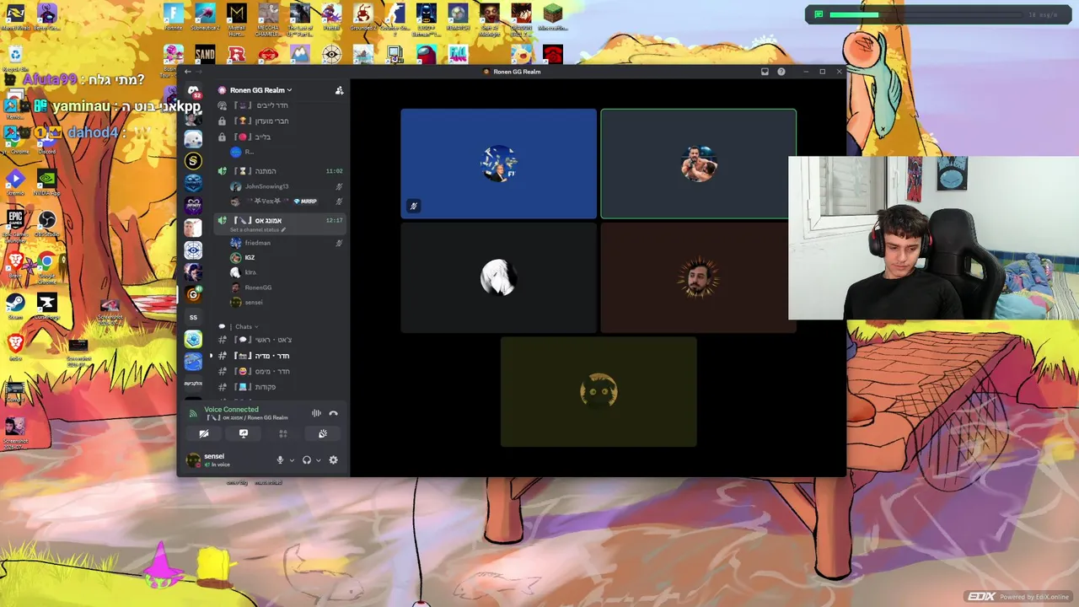Focus the bearded-avatar participant tile
Viewport: 1079px width, 607px height.
pos(698,277)
